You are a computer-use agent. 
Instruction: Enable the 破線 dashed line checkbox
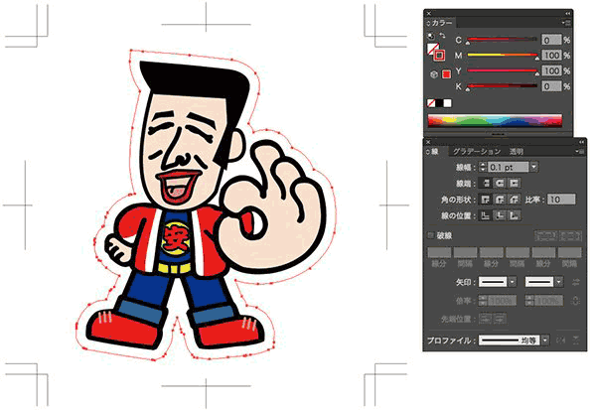430,235
